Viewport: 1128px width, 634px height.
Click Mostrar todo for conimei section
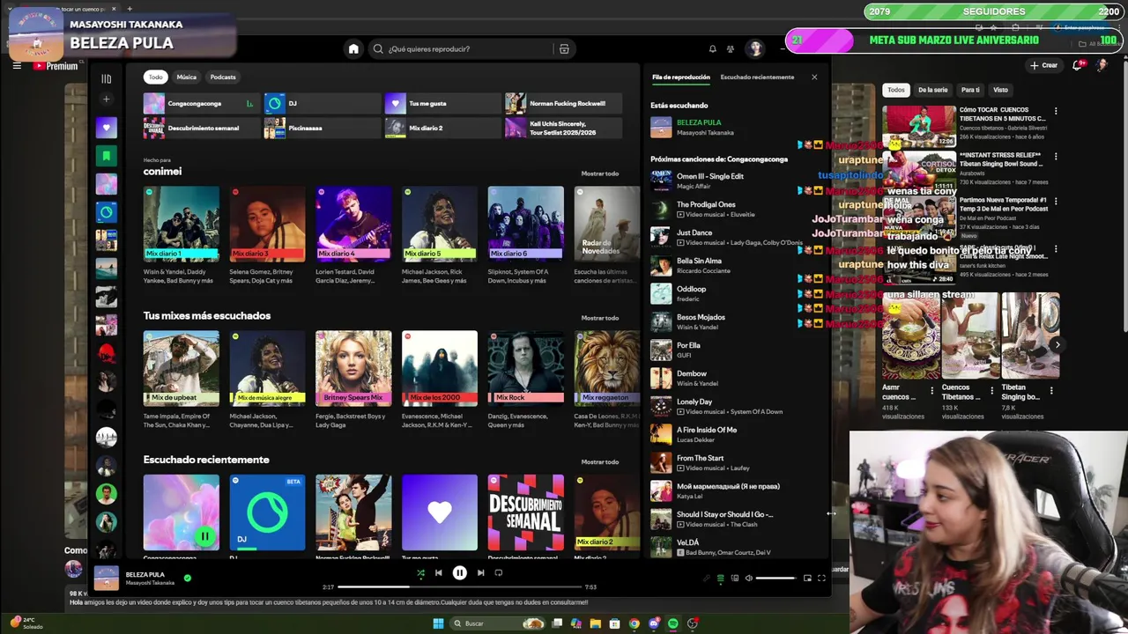click(x=600, y=173)
